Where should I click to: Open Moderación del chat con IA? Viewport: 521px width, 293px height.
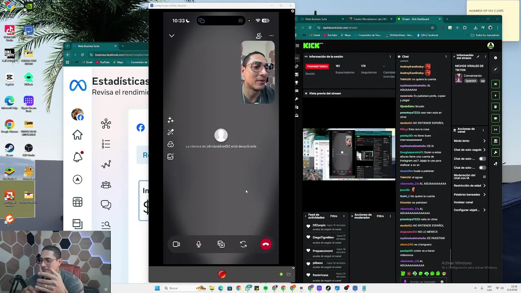click(470, 177)
